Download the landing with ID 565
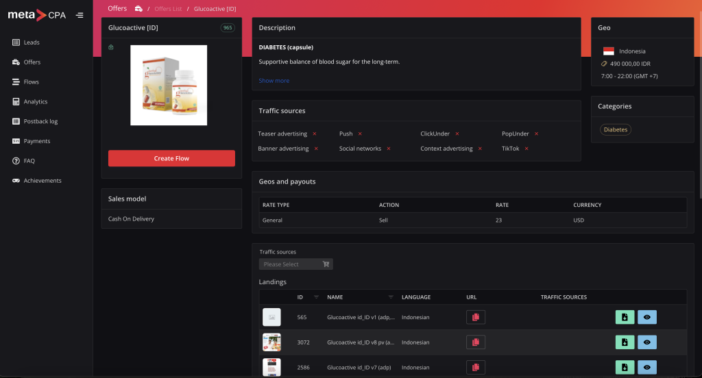Viewport: 702px width, 378px height. point(625,317)
